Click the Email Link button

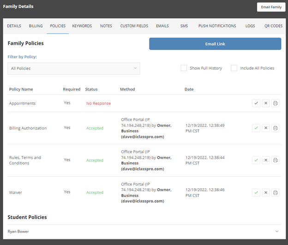pos(215,44)
